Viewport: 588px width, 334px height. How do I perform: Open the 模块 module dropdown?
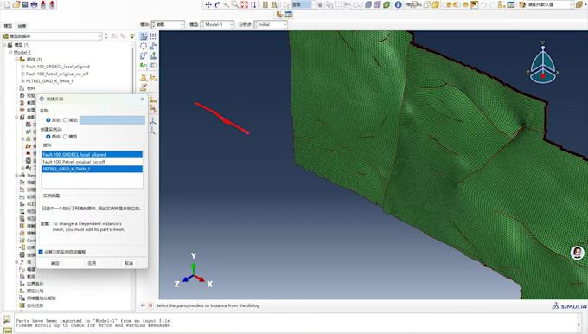pos(168,24)
